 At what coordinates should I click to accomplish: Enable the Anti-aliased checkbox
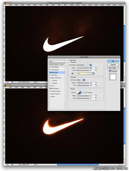(84, 93)
